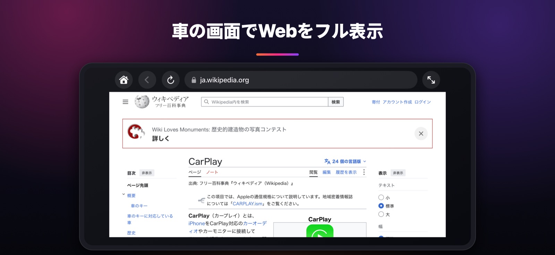The image size is (555, 255).
Task: Open the アカウント作成 link
Action: 397,102
